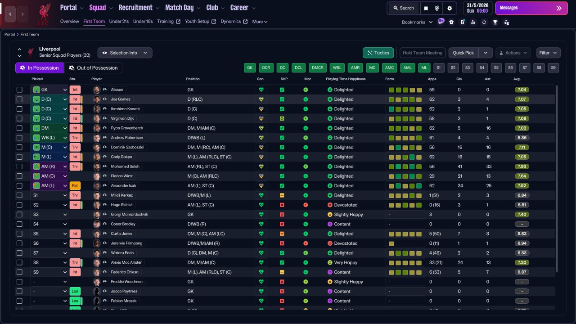Click Florian Wirtz's info icon beside portrait
The height and width of the screenshot is (324, 576).
(105, 176)
